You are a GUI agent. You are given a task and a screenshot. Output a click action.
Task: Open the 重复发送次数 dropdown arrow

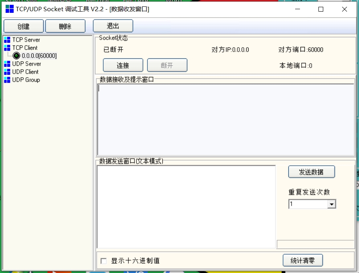coord(332,204)
